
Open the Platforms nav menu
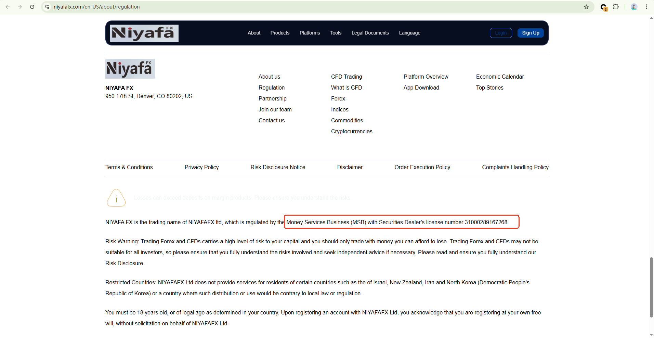[x=310, y=33]
